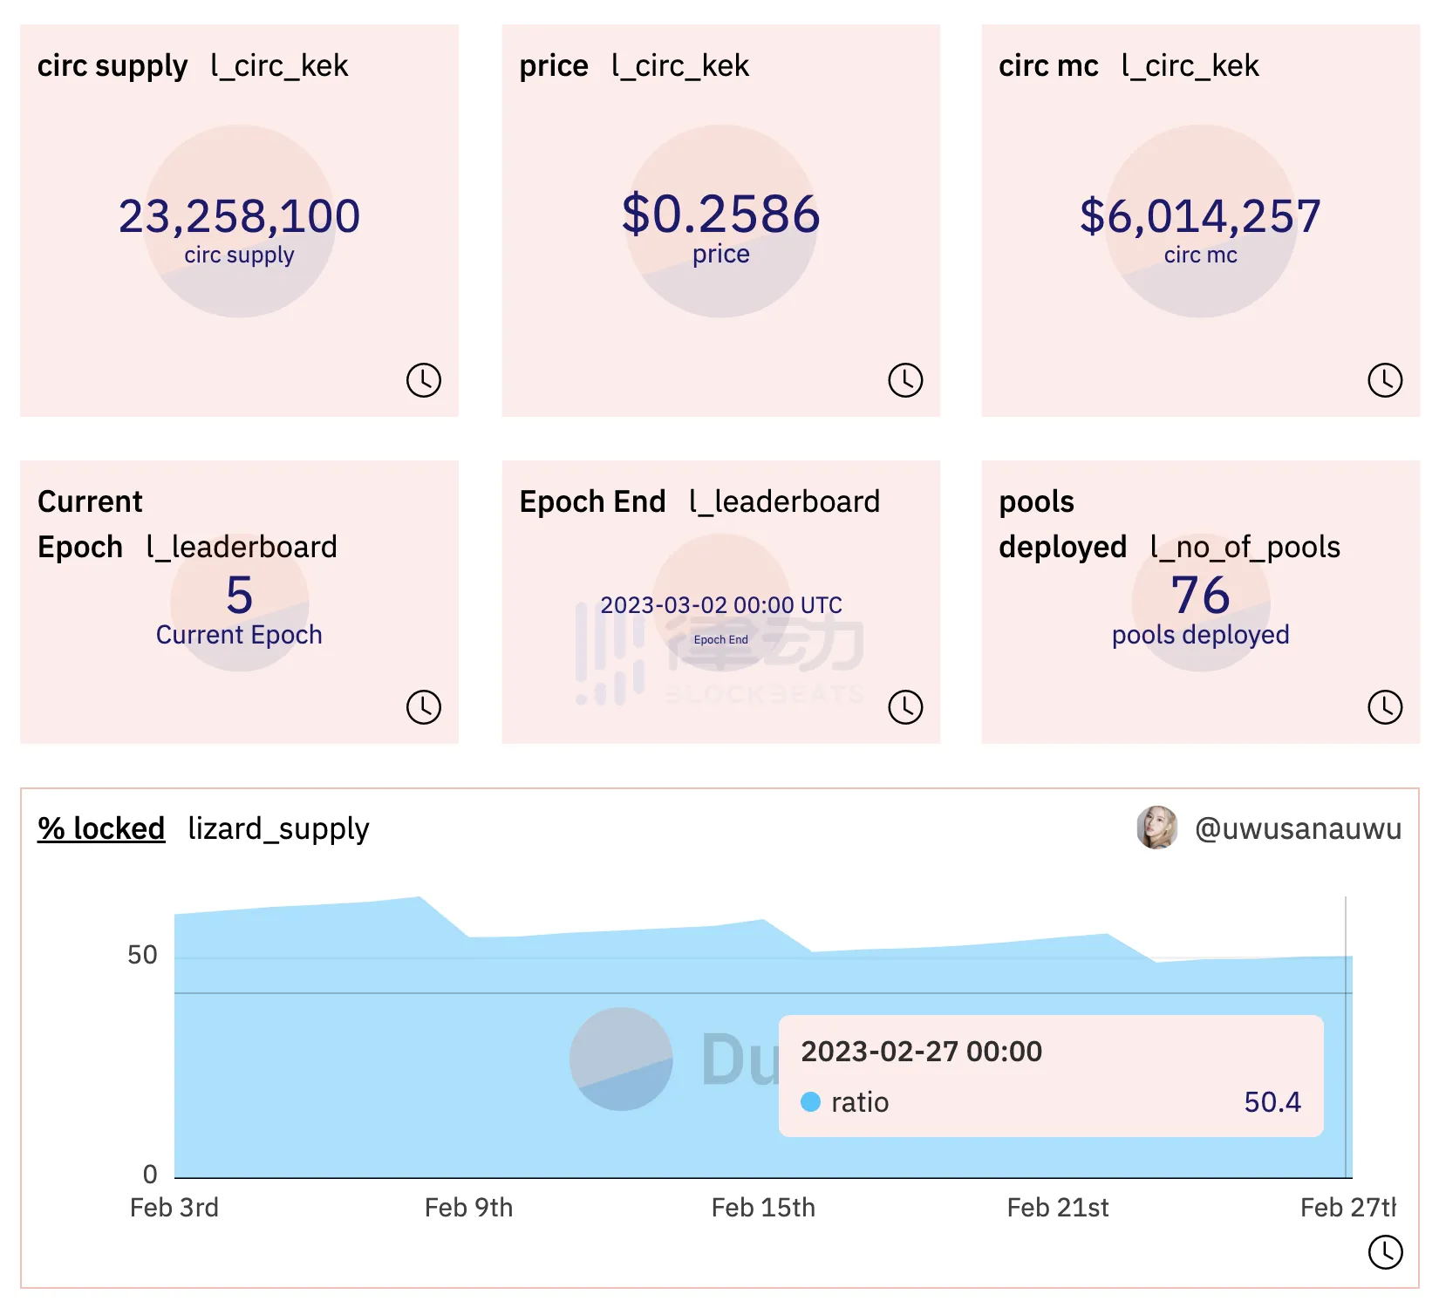Image resolution: width=1439 pixels, height=1308 pixels.
Task: Click the Epoch End date 2023-03-02
Action: coord(720,605)
